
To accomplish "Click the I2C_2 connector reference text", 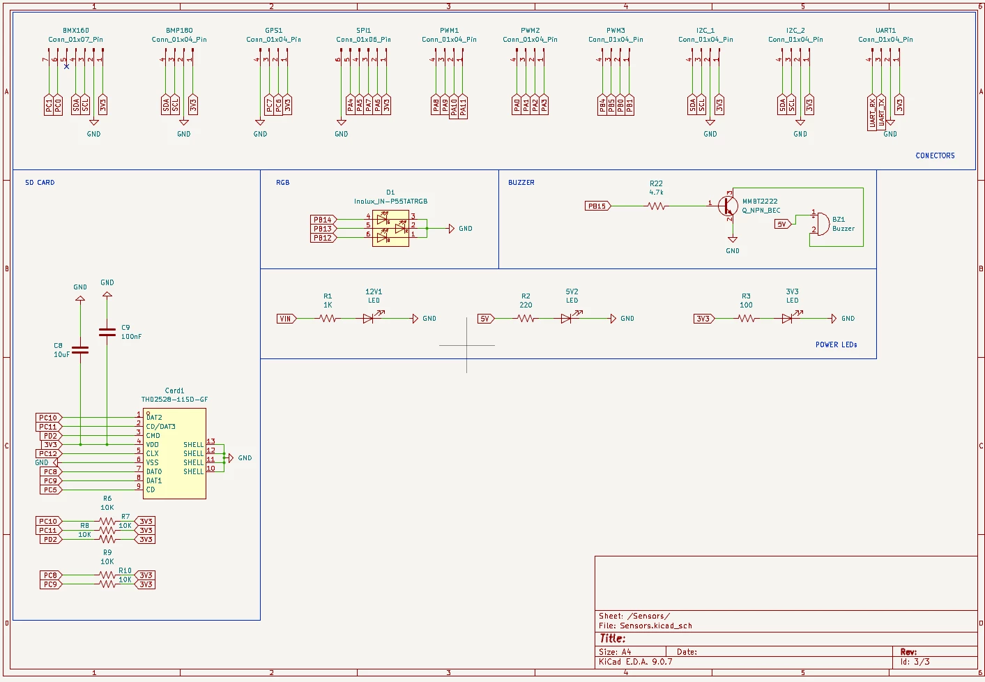I will point(795,31).
